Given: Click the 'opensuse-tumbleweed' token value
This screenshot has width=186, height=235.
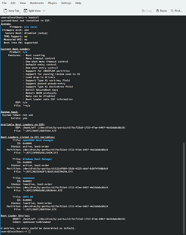Looking at the screenshot, I should coord(37,222).
